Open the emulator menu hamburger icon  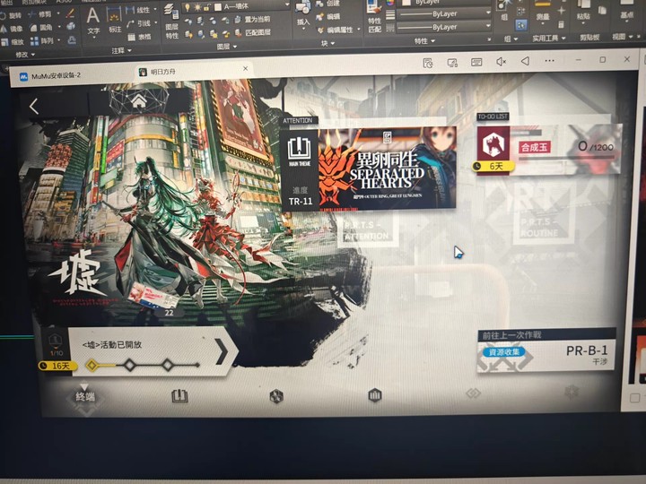(551, 60)
